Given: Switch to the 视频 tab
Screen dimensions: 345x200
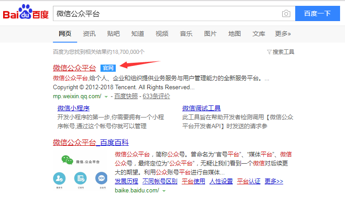Looking at the screenshot, I should (x=162, y=34).
